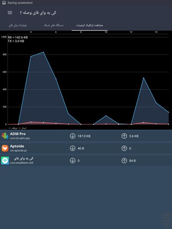Switch to the مشاهده ترافیک اینترنت tab
Viewport: 172px width, 229px height.
[x=89, y=25]
